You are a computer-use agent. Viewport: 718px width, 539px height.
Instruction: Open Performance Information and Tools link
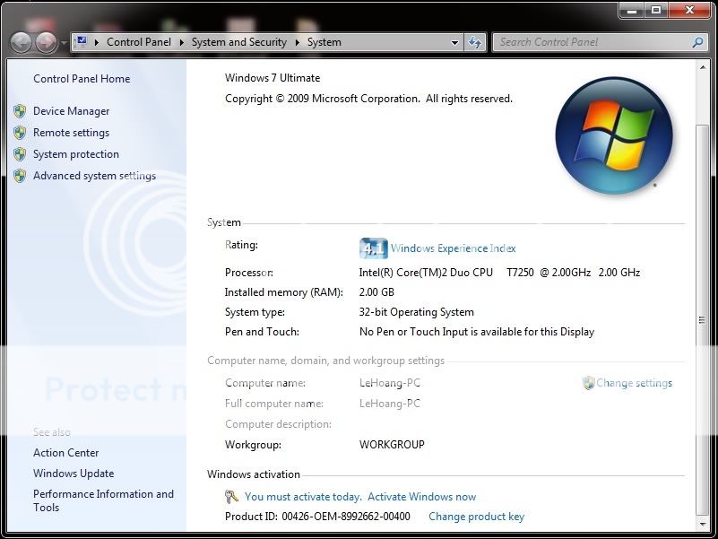pos(103,500)
